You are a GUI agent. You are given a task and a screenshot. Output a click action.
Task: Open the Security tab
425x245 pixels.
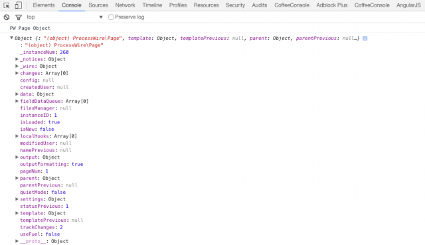[235, 5]
